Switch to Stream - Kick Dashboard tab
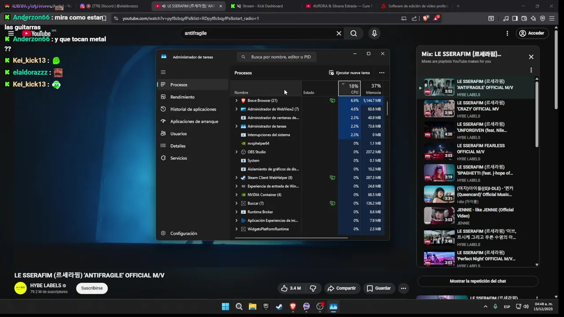Screen dimensions: 564x317 (x=264, y=6)
